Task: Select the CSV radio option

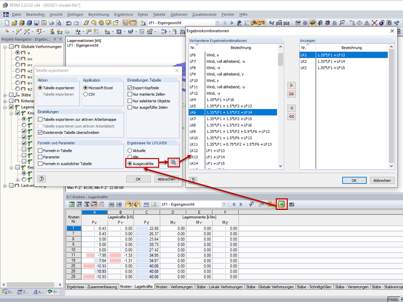Action: (x=85, y=94)
